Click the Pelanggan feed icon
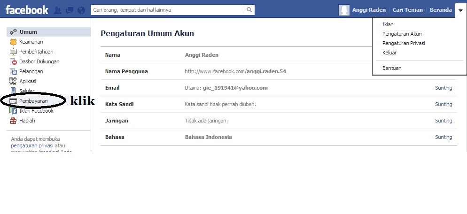The image size is (467, 214). click(x=14, y=71)
